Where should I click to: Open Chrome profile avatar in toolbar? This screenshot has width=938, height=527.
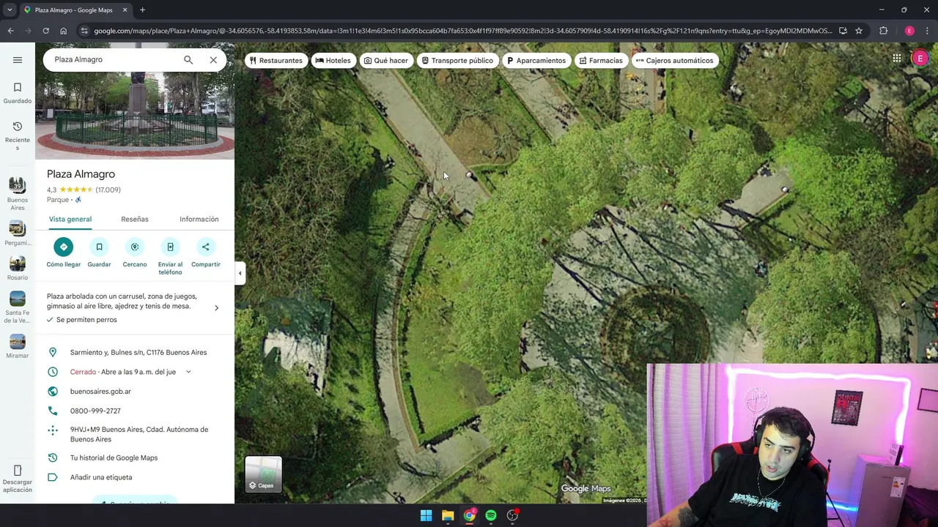coord(909,31)
